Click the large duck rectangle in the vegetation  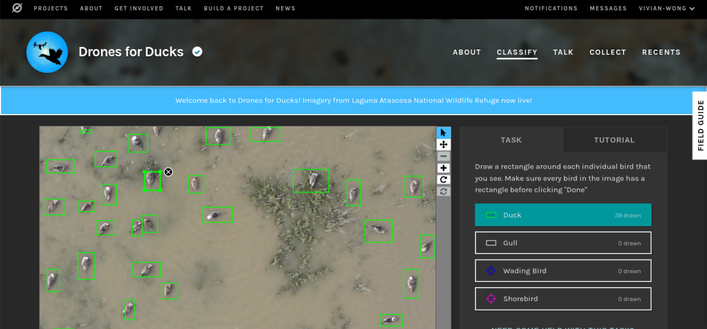[311, 180]
